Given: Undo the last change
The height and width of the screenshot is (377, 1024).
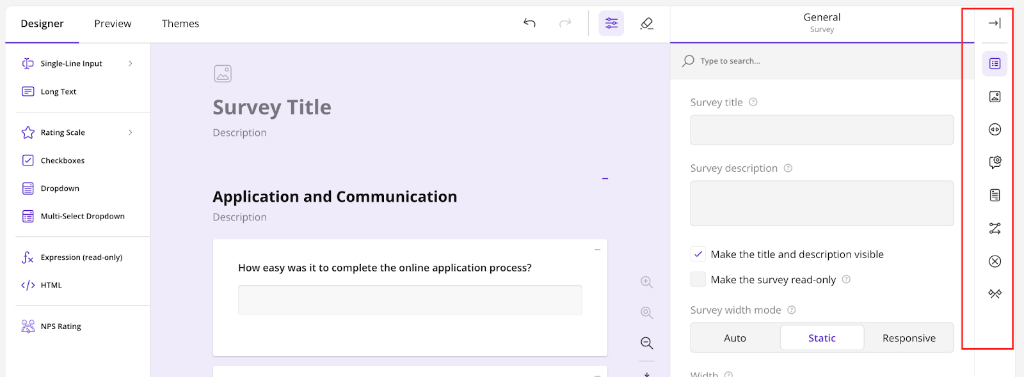Looking at the screenshot, I should [x=529, y=23].
